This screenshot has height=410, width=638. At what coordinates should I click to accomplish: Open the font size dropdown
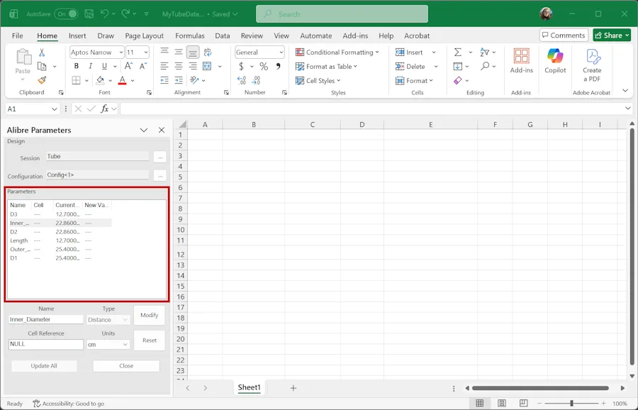coord(145,52)
